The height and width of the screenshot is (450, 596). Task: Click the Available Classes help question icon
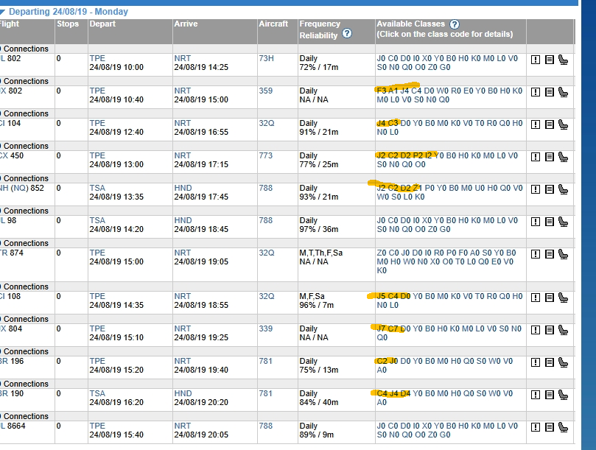pyautogui.click(x=455, y=24)
